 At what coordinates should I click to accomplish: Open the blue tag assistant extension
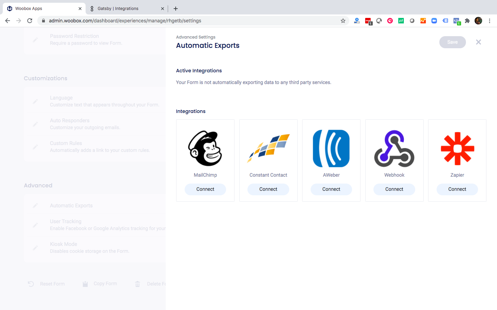[445, 21]
